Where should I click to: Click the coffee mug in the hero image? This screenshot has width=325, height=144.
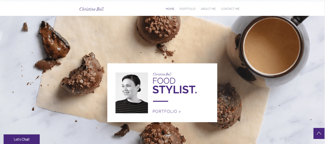[269, 49]
